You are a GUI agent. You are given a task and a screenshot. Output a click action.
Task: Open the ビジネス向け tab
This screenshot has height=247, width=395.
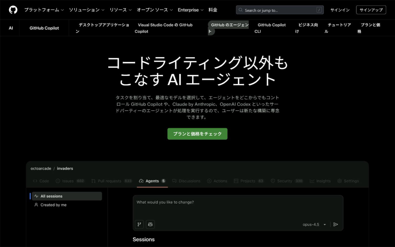(306, 28)
